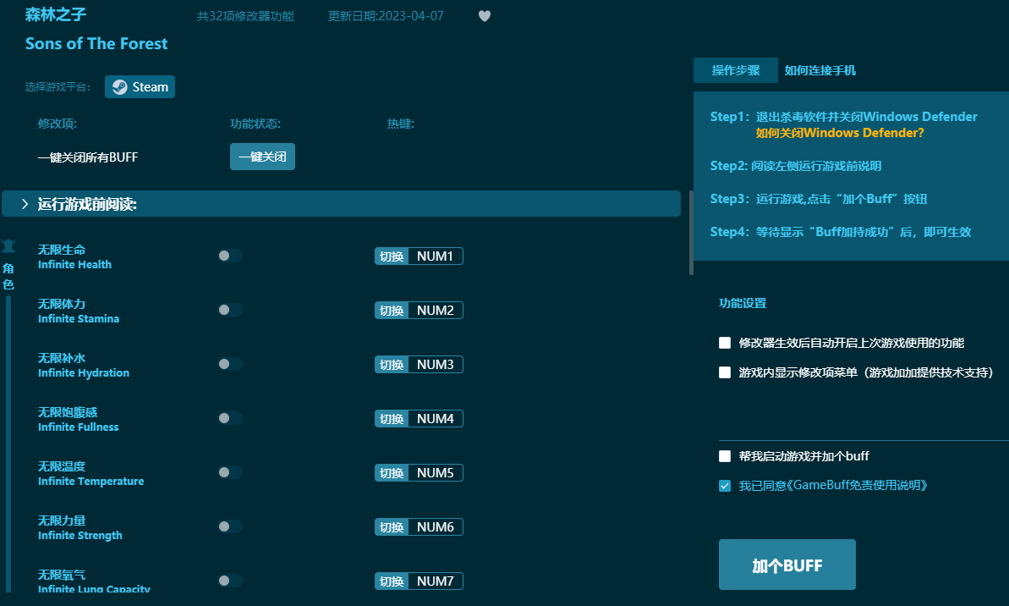This screenshot has height=606, width=1009.
Task: Click the 切换 button for NUM5
Action: tap(392, 473)
